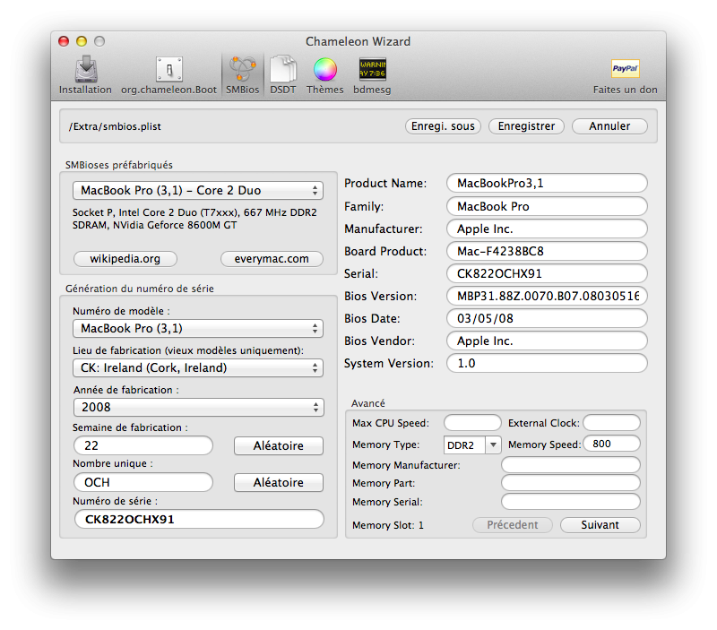Screen dimensions: 717x630
Task: Open the Année de fabrication dropdown
Action: click(x=197, y=408)
